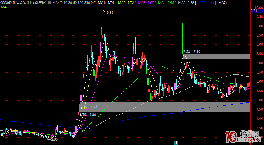Viewport: 264px width, 145px height.
Task: Open MA4(5,10,20,60,120,250,0,0) indicator parameters
Action: (x=74, y=3)
